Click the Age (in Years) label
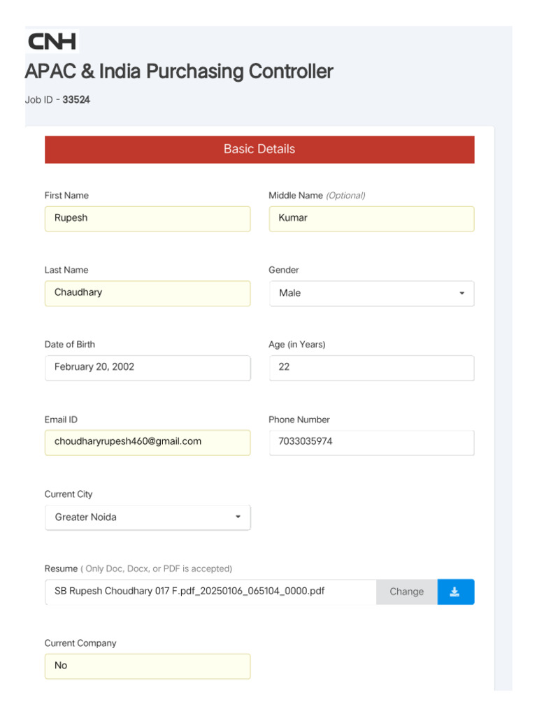This screenshot has height=716, width=537. click(296, 344)
